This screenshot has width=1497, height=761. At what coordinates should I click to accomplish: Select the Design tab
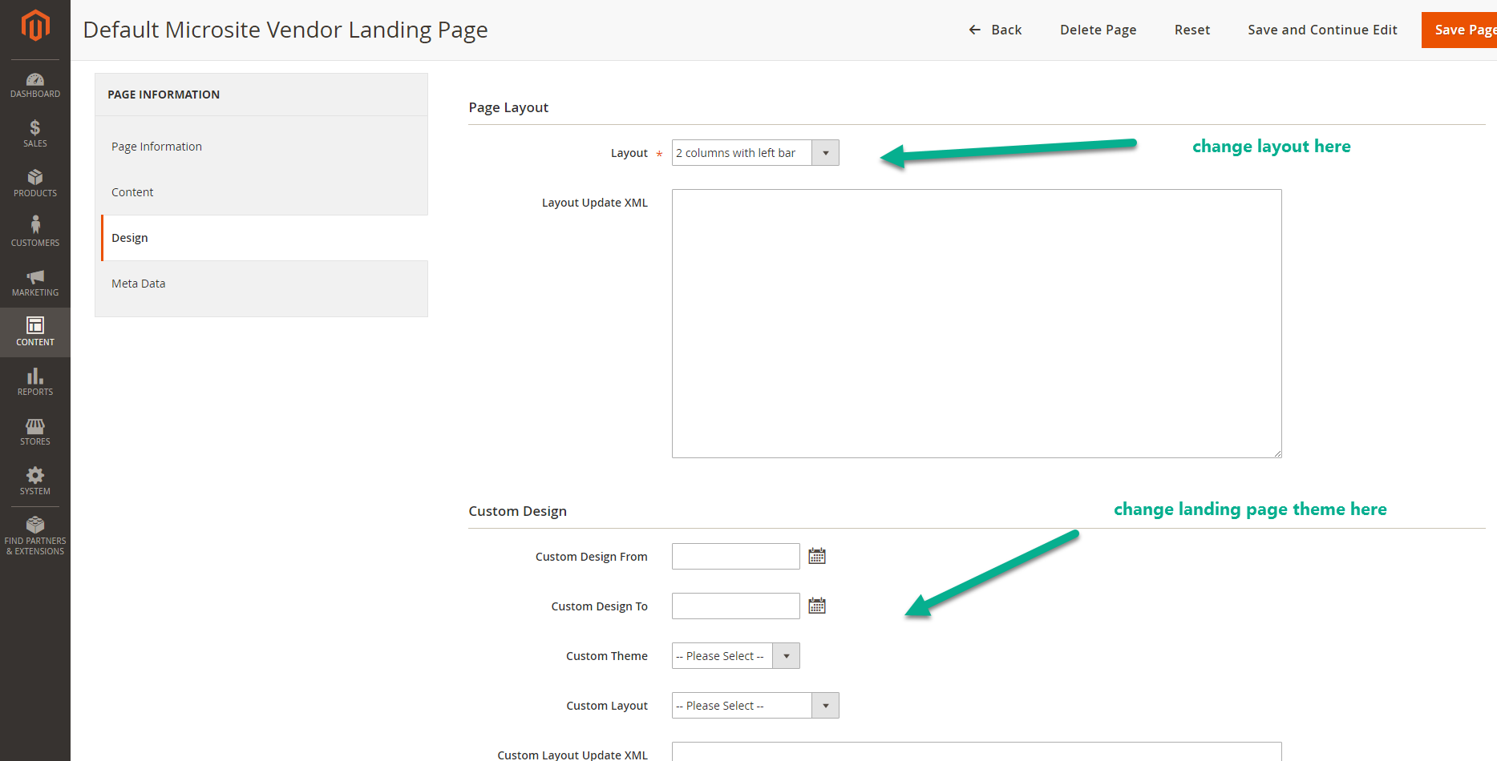(x=264, y=238)
